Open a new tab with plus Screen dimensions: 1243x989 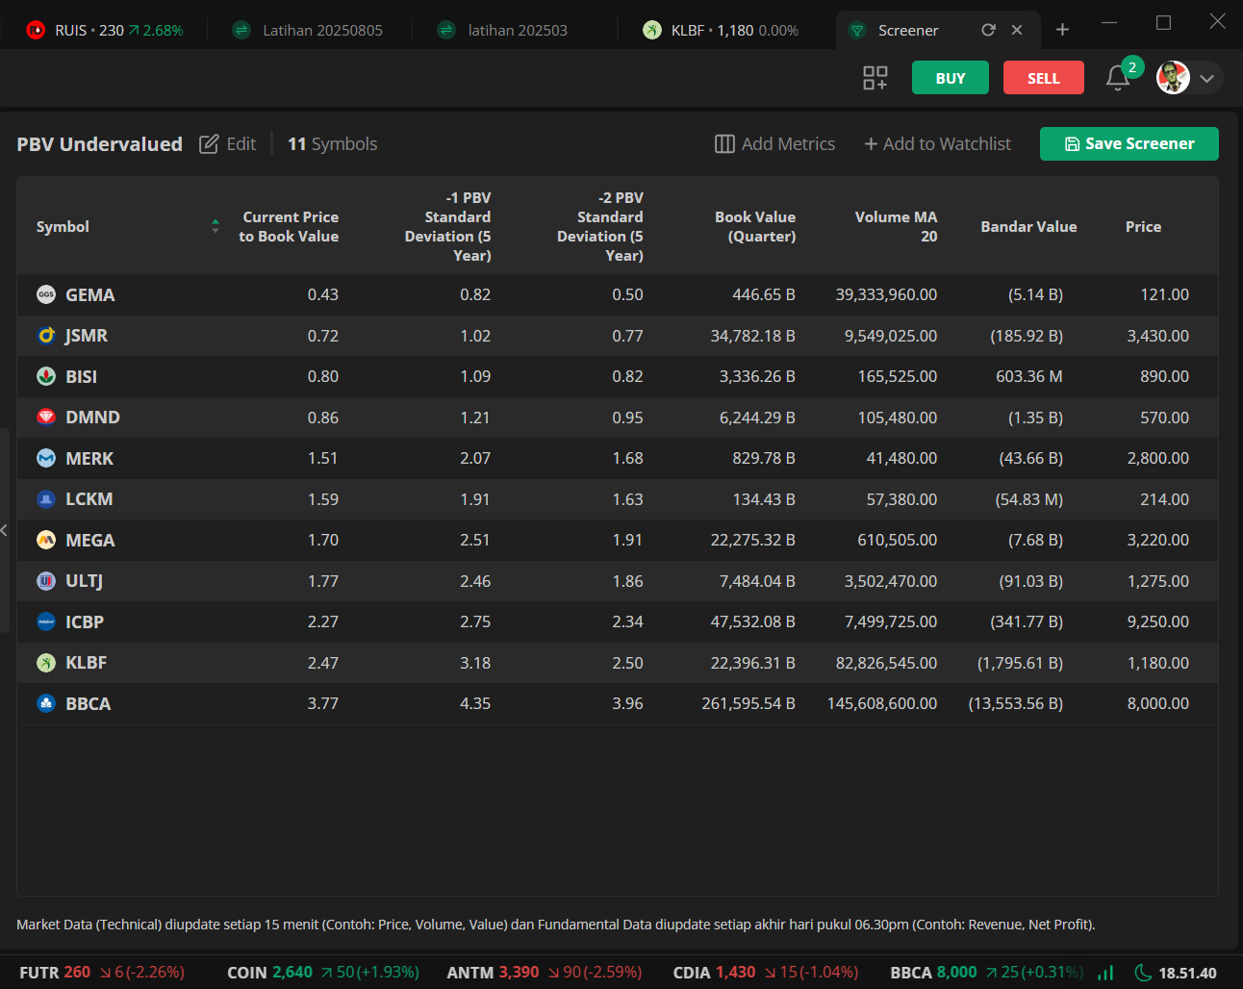(x=1062, y=30)
